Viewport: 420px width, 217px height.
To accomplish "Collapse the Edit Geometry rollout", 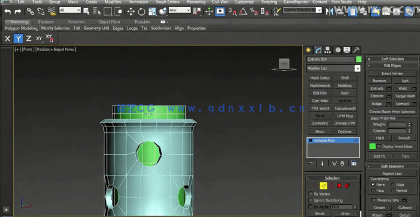I will (x=392, y=166).
